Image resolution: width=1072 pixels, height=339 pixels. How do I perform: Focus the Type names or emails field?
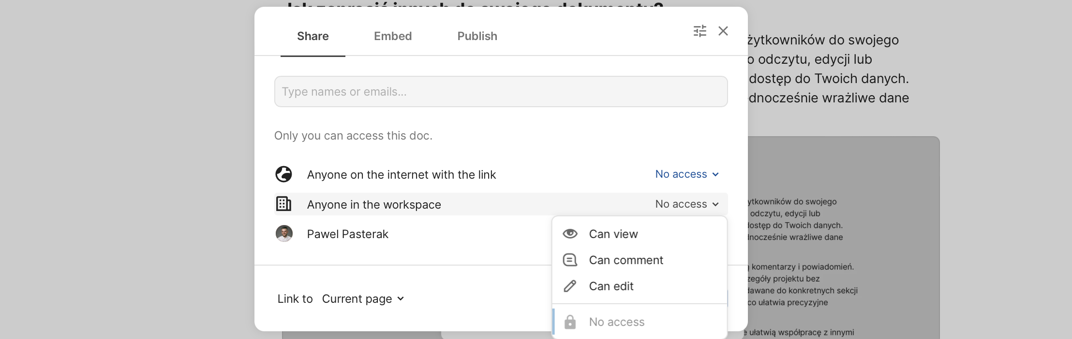(x=501, y=92)
